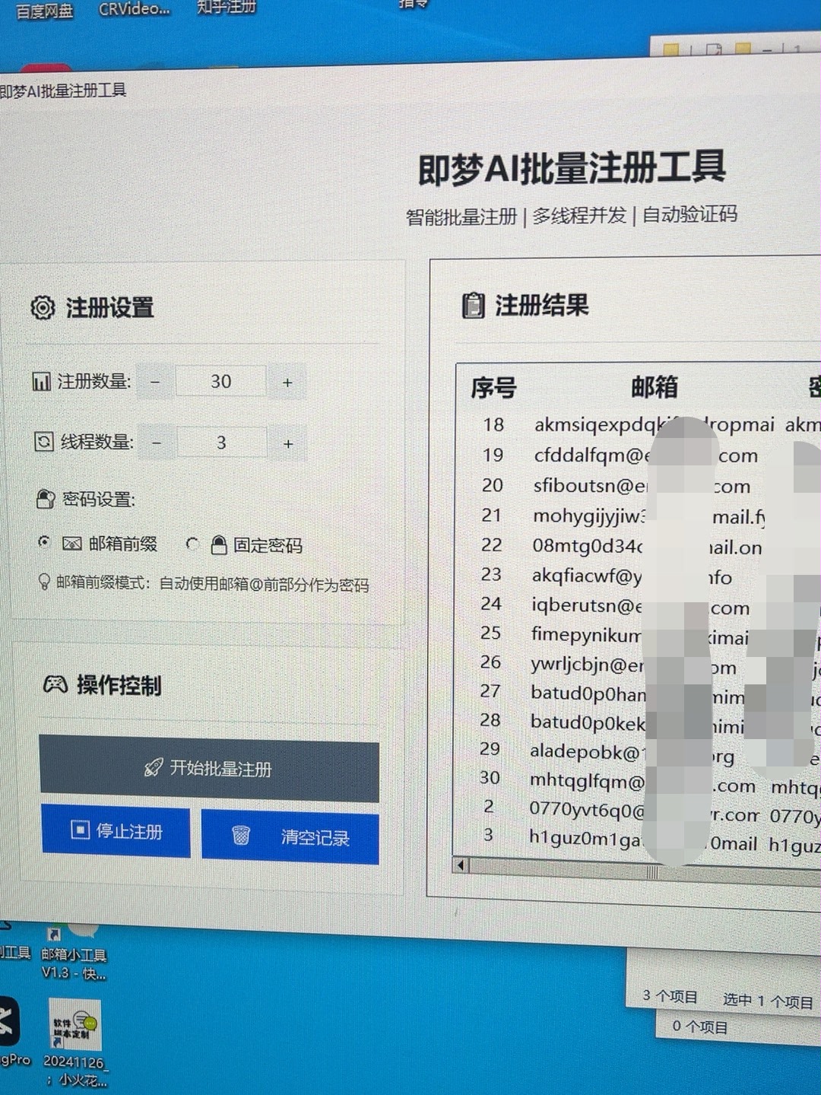Image resolution: width=821 pixels, height=1095 pixels.
Task: Select the 邮箱前缀 password radio option
Action: click(45, 541)
